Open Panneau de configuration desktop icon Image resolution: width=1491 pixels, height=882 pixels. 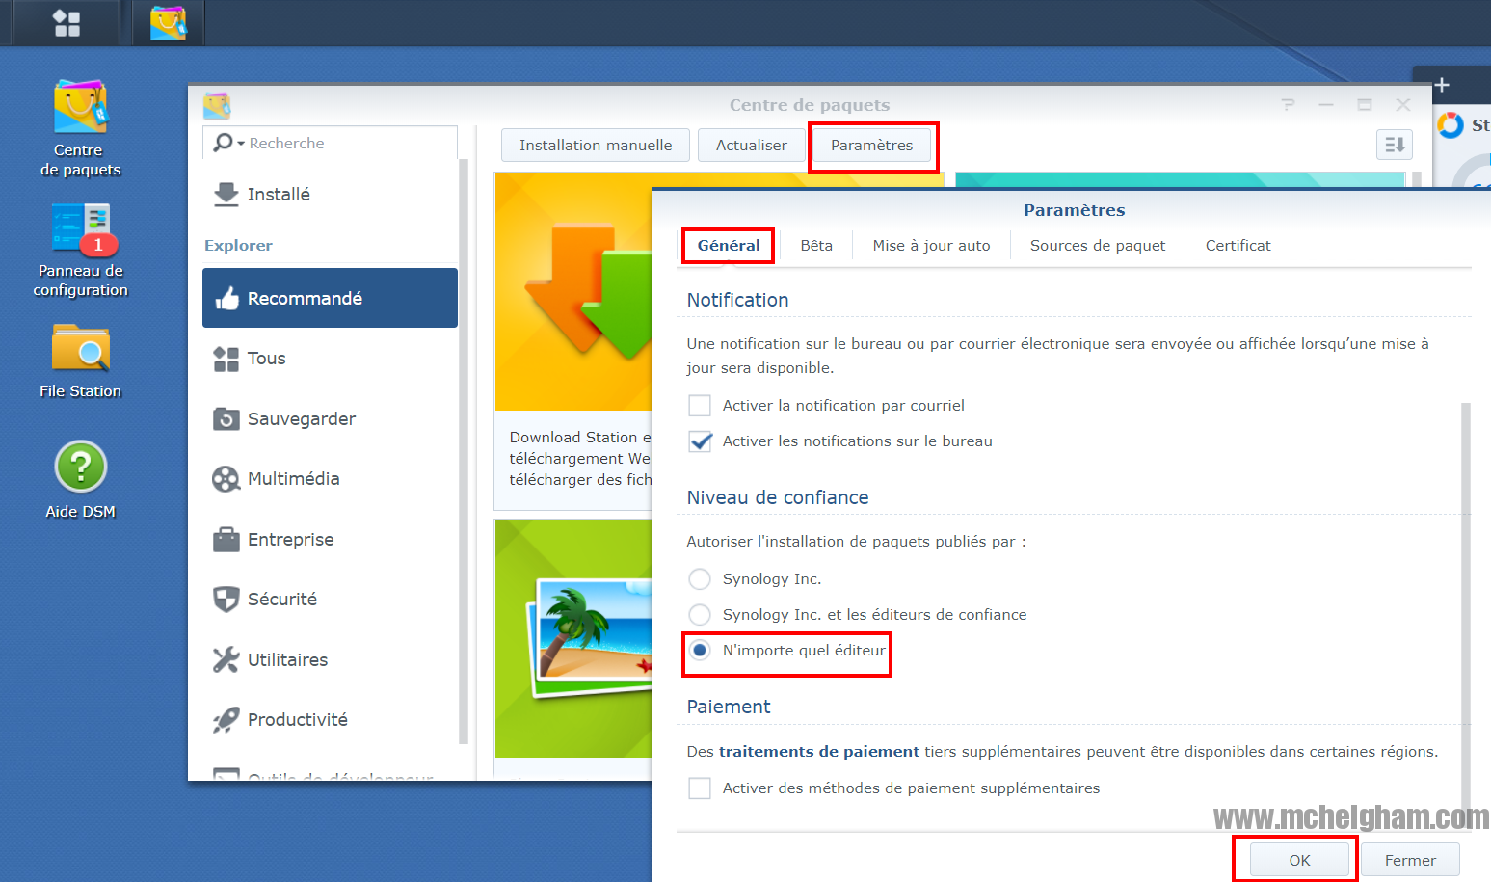pyautogui.click(x=81, y=251)
